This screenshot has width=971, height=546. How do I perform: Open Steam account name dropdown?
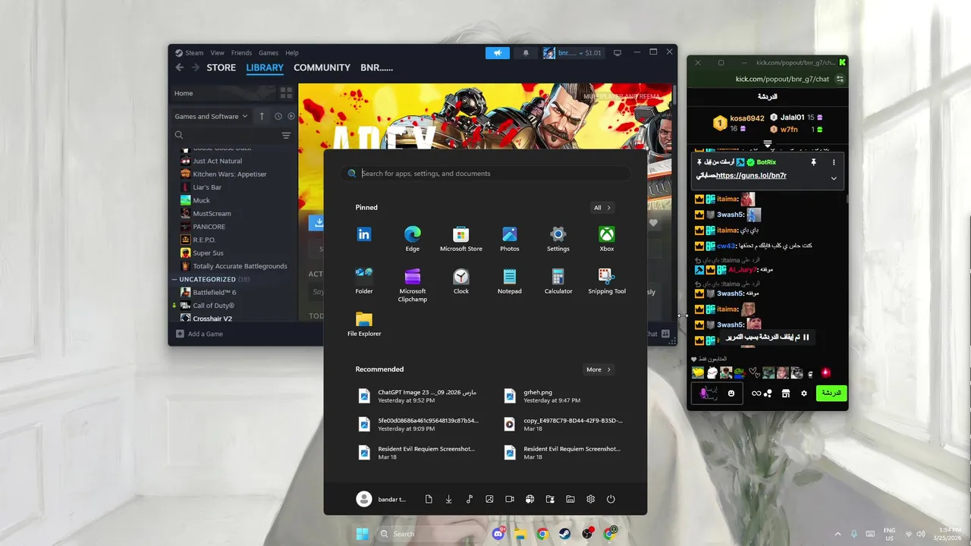point(571,53)
